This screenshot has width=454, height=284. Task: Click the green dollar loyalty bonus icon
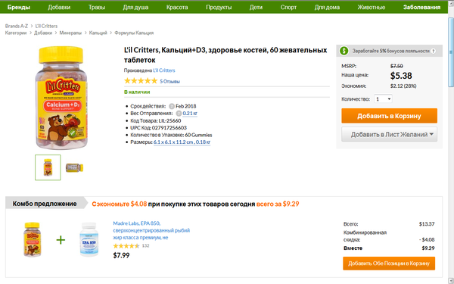[x=344, y=51]
